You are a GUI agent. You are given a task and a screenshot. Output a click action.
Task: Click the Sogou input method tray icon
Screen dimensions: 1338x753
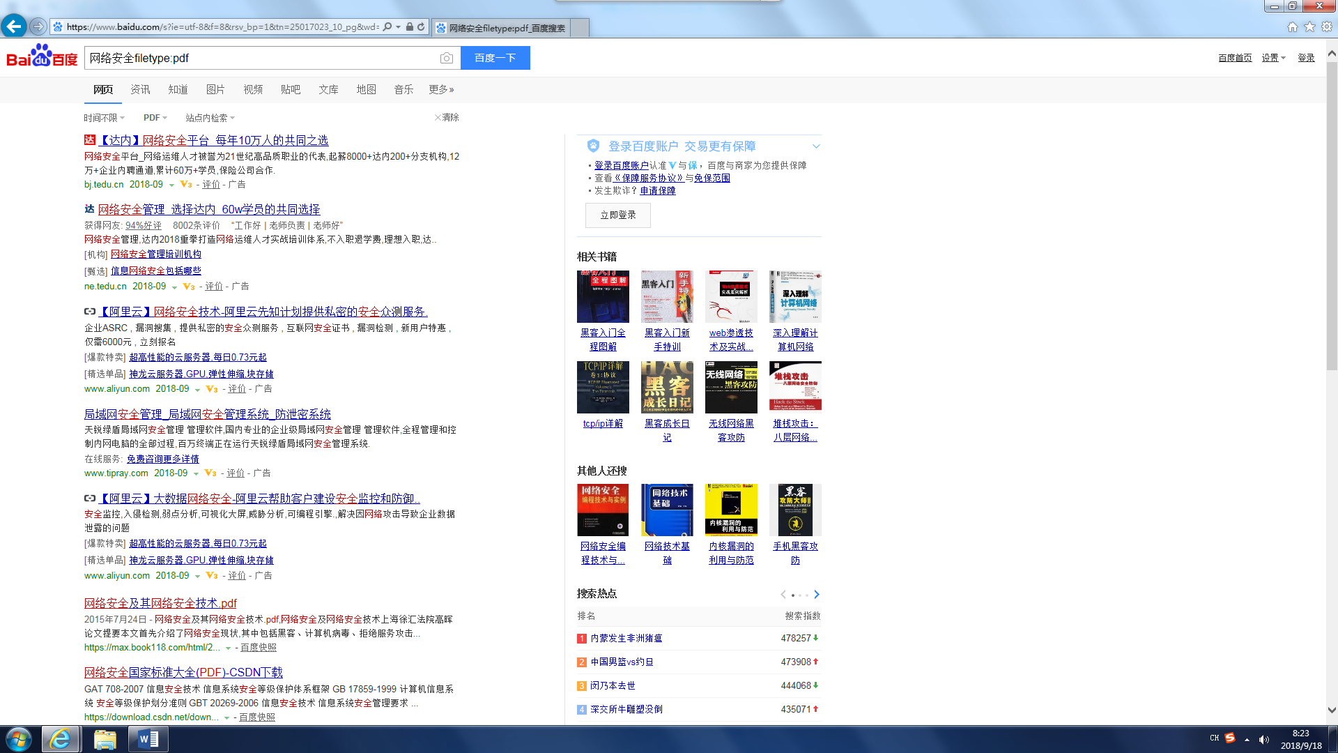coord(1230,738)
